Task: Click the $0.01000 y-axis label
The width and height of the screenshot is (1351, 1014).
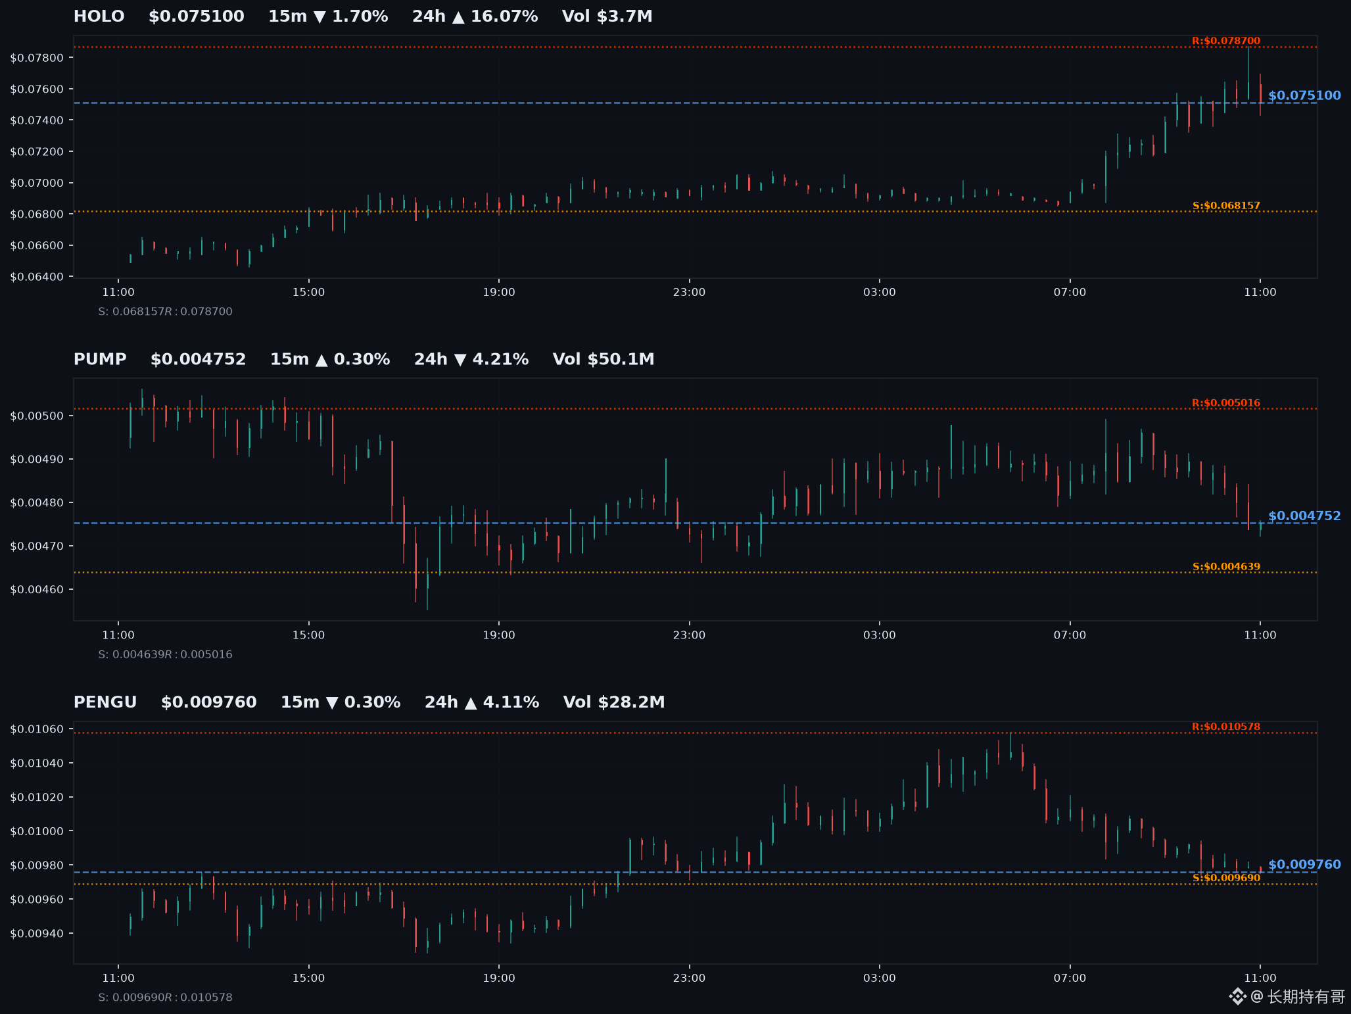Action: pos(37,831)
